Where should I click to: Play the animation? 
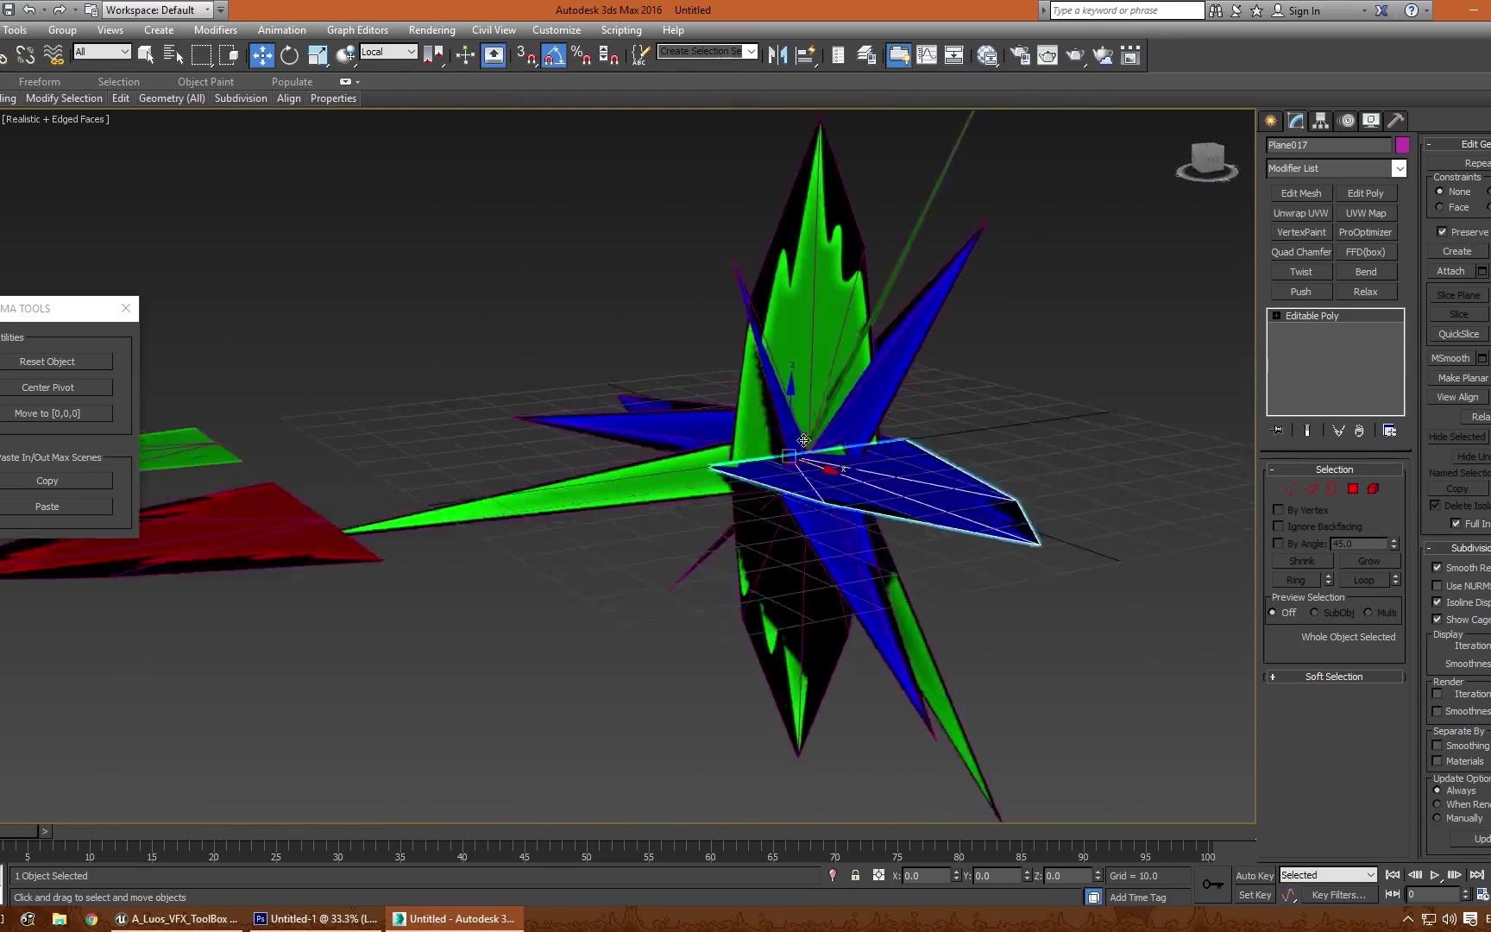click(1435, 875)
